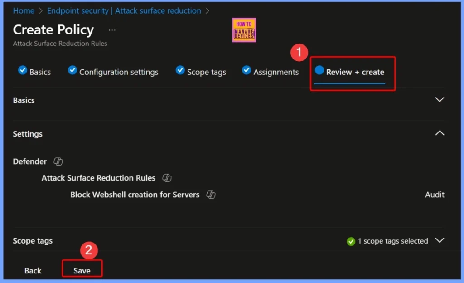
Task: Open Endpoint security Attack surface reduction breadcrumb
Action: (x=124, y=10)
